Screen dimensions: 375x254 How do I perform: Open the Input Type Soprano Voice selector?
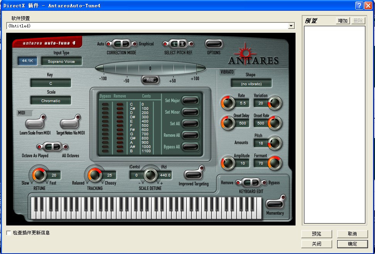tap(61, 61)
